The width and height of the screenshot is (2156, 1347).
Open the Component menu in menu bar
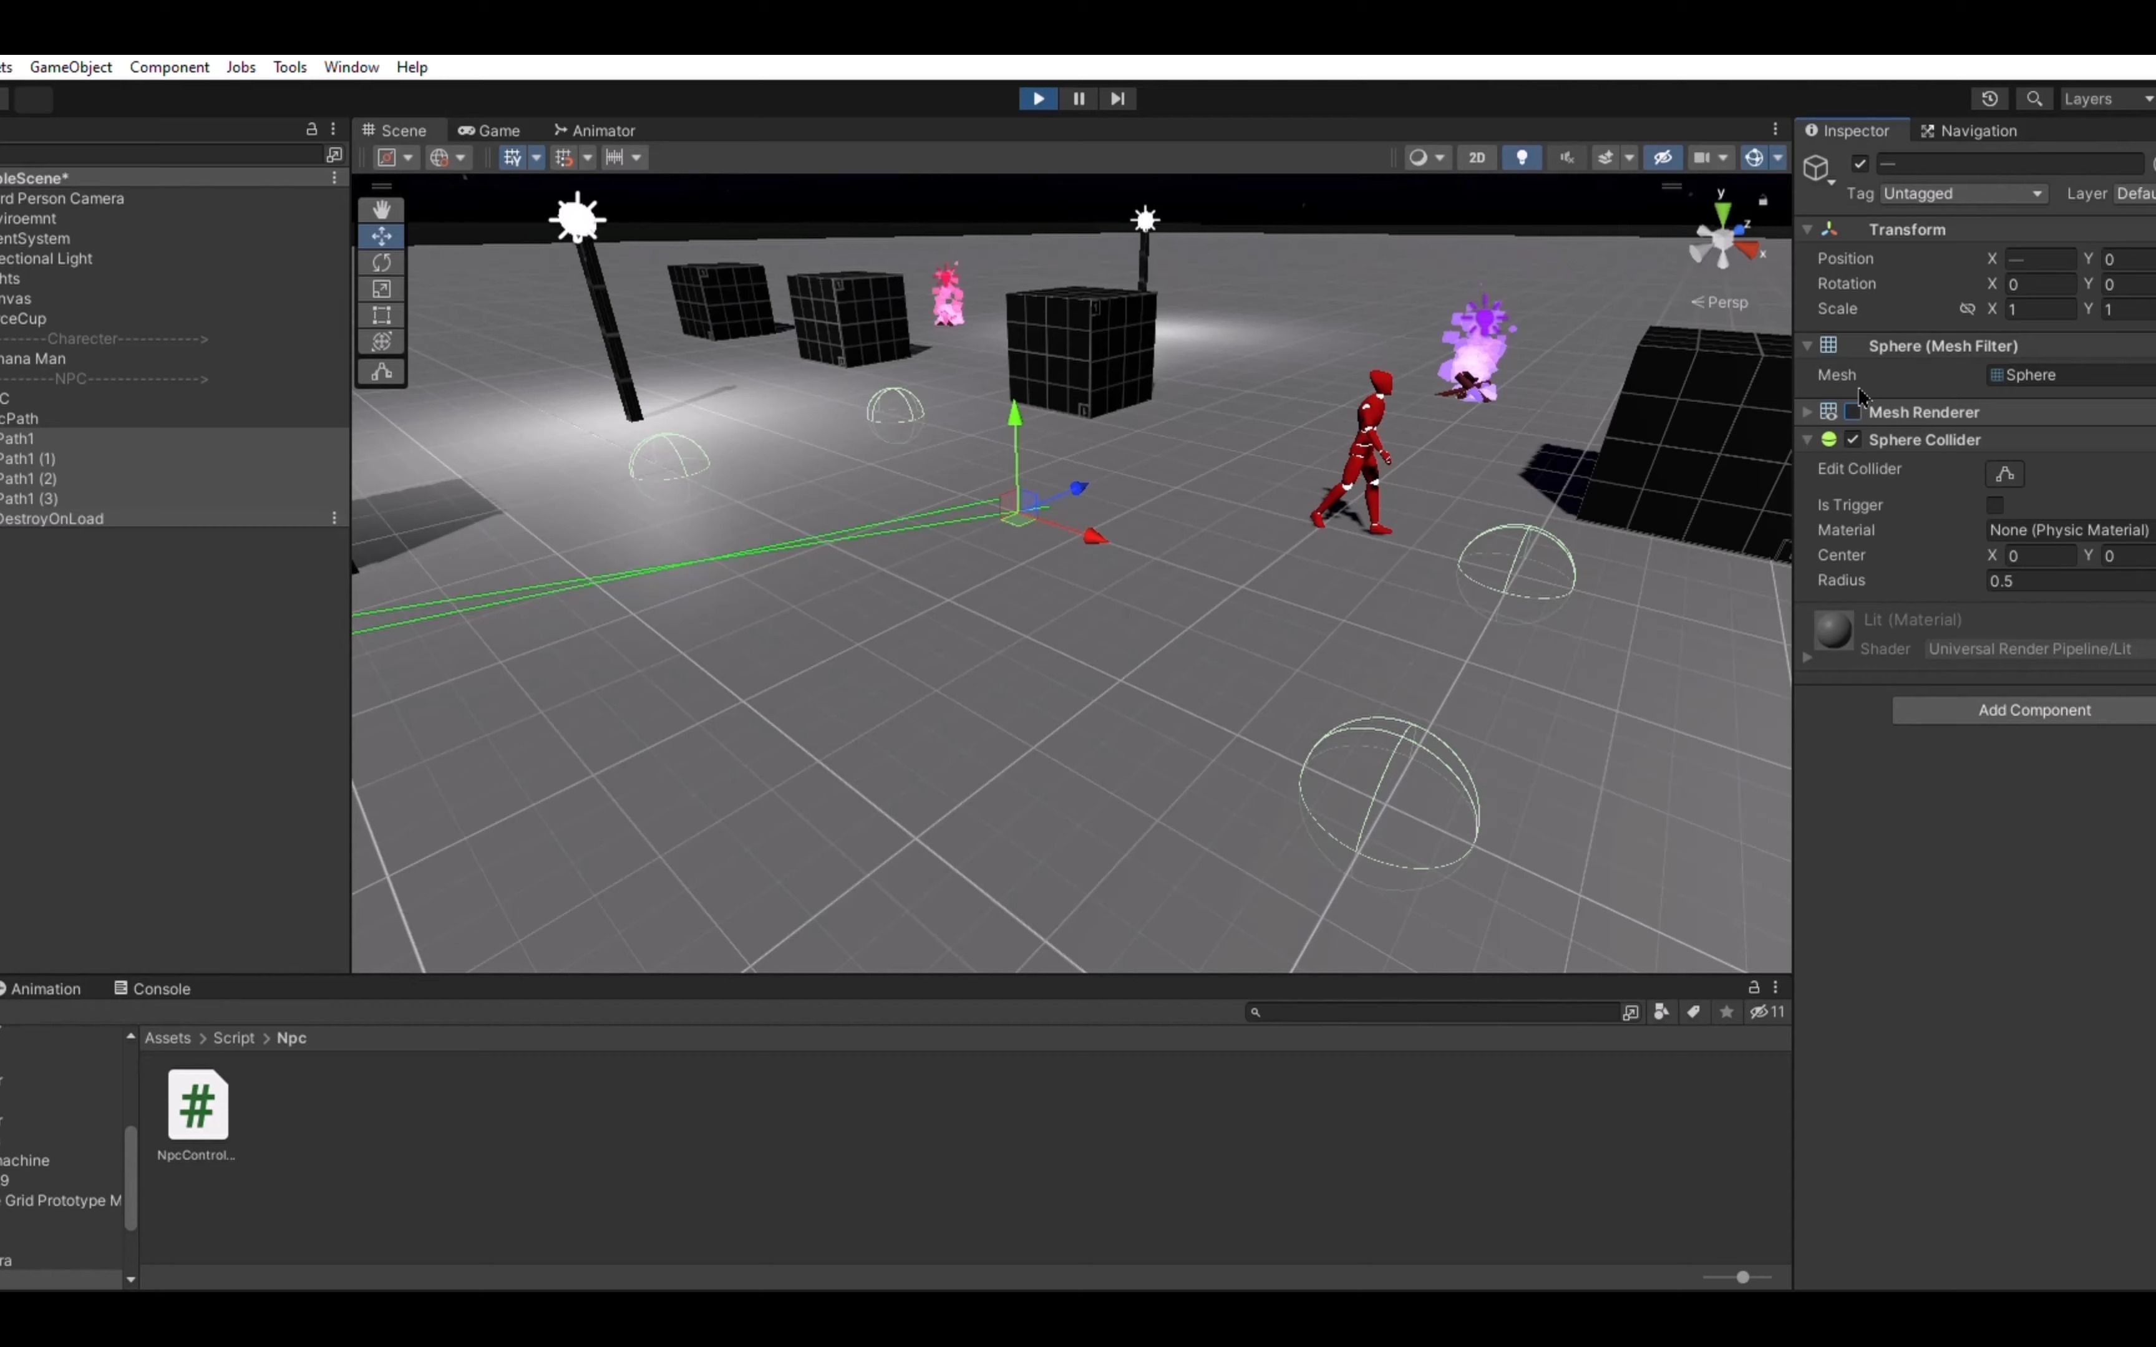pyautogui.click(x=169, y=65)
